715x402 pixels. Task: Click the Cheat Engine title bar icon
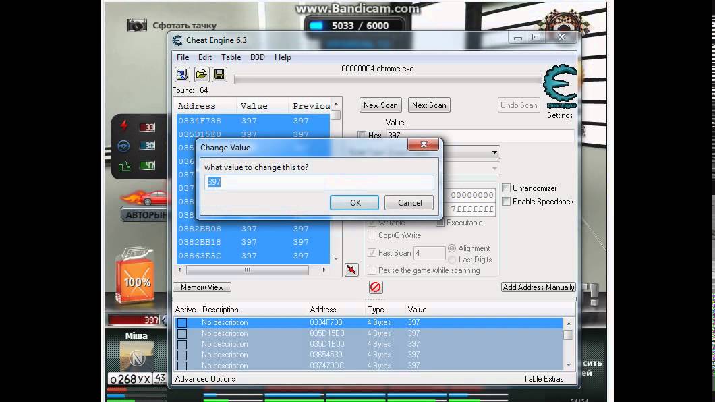click(x=177, y=40)
